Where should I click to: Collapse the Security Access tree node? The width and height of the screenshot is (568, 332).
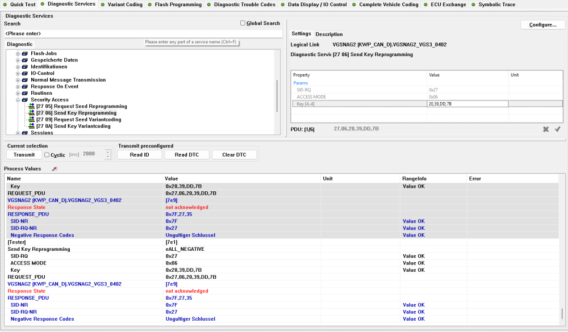tap(18, 99)
